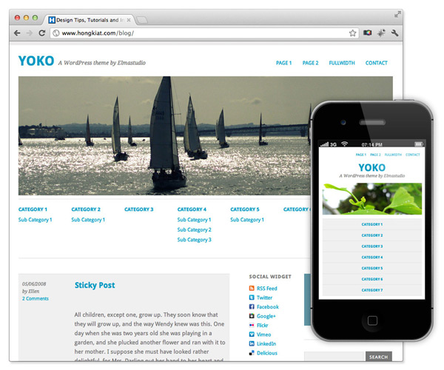444x370 pixels.
Task: Click the Flickr dots icon
Action: pos(252,325)
